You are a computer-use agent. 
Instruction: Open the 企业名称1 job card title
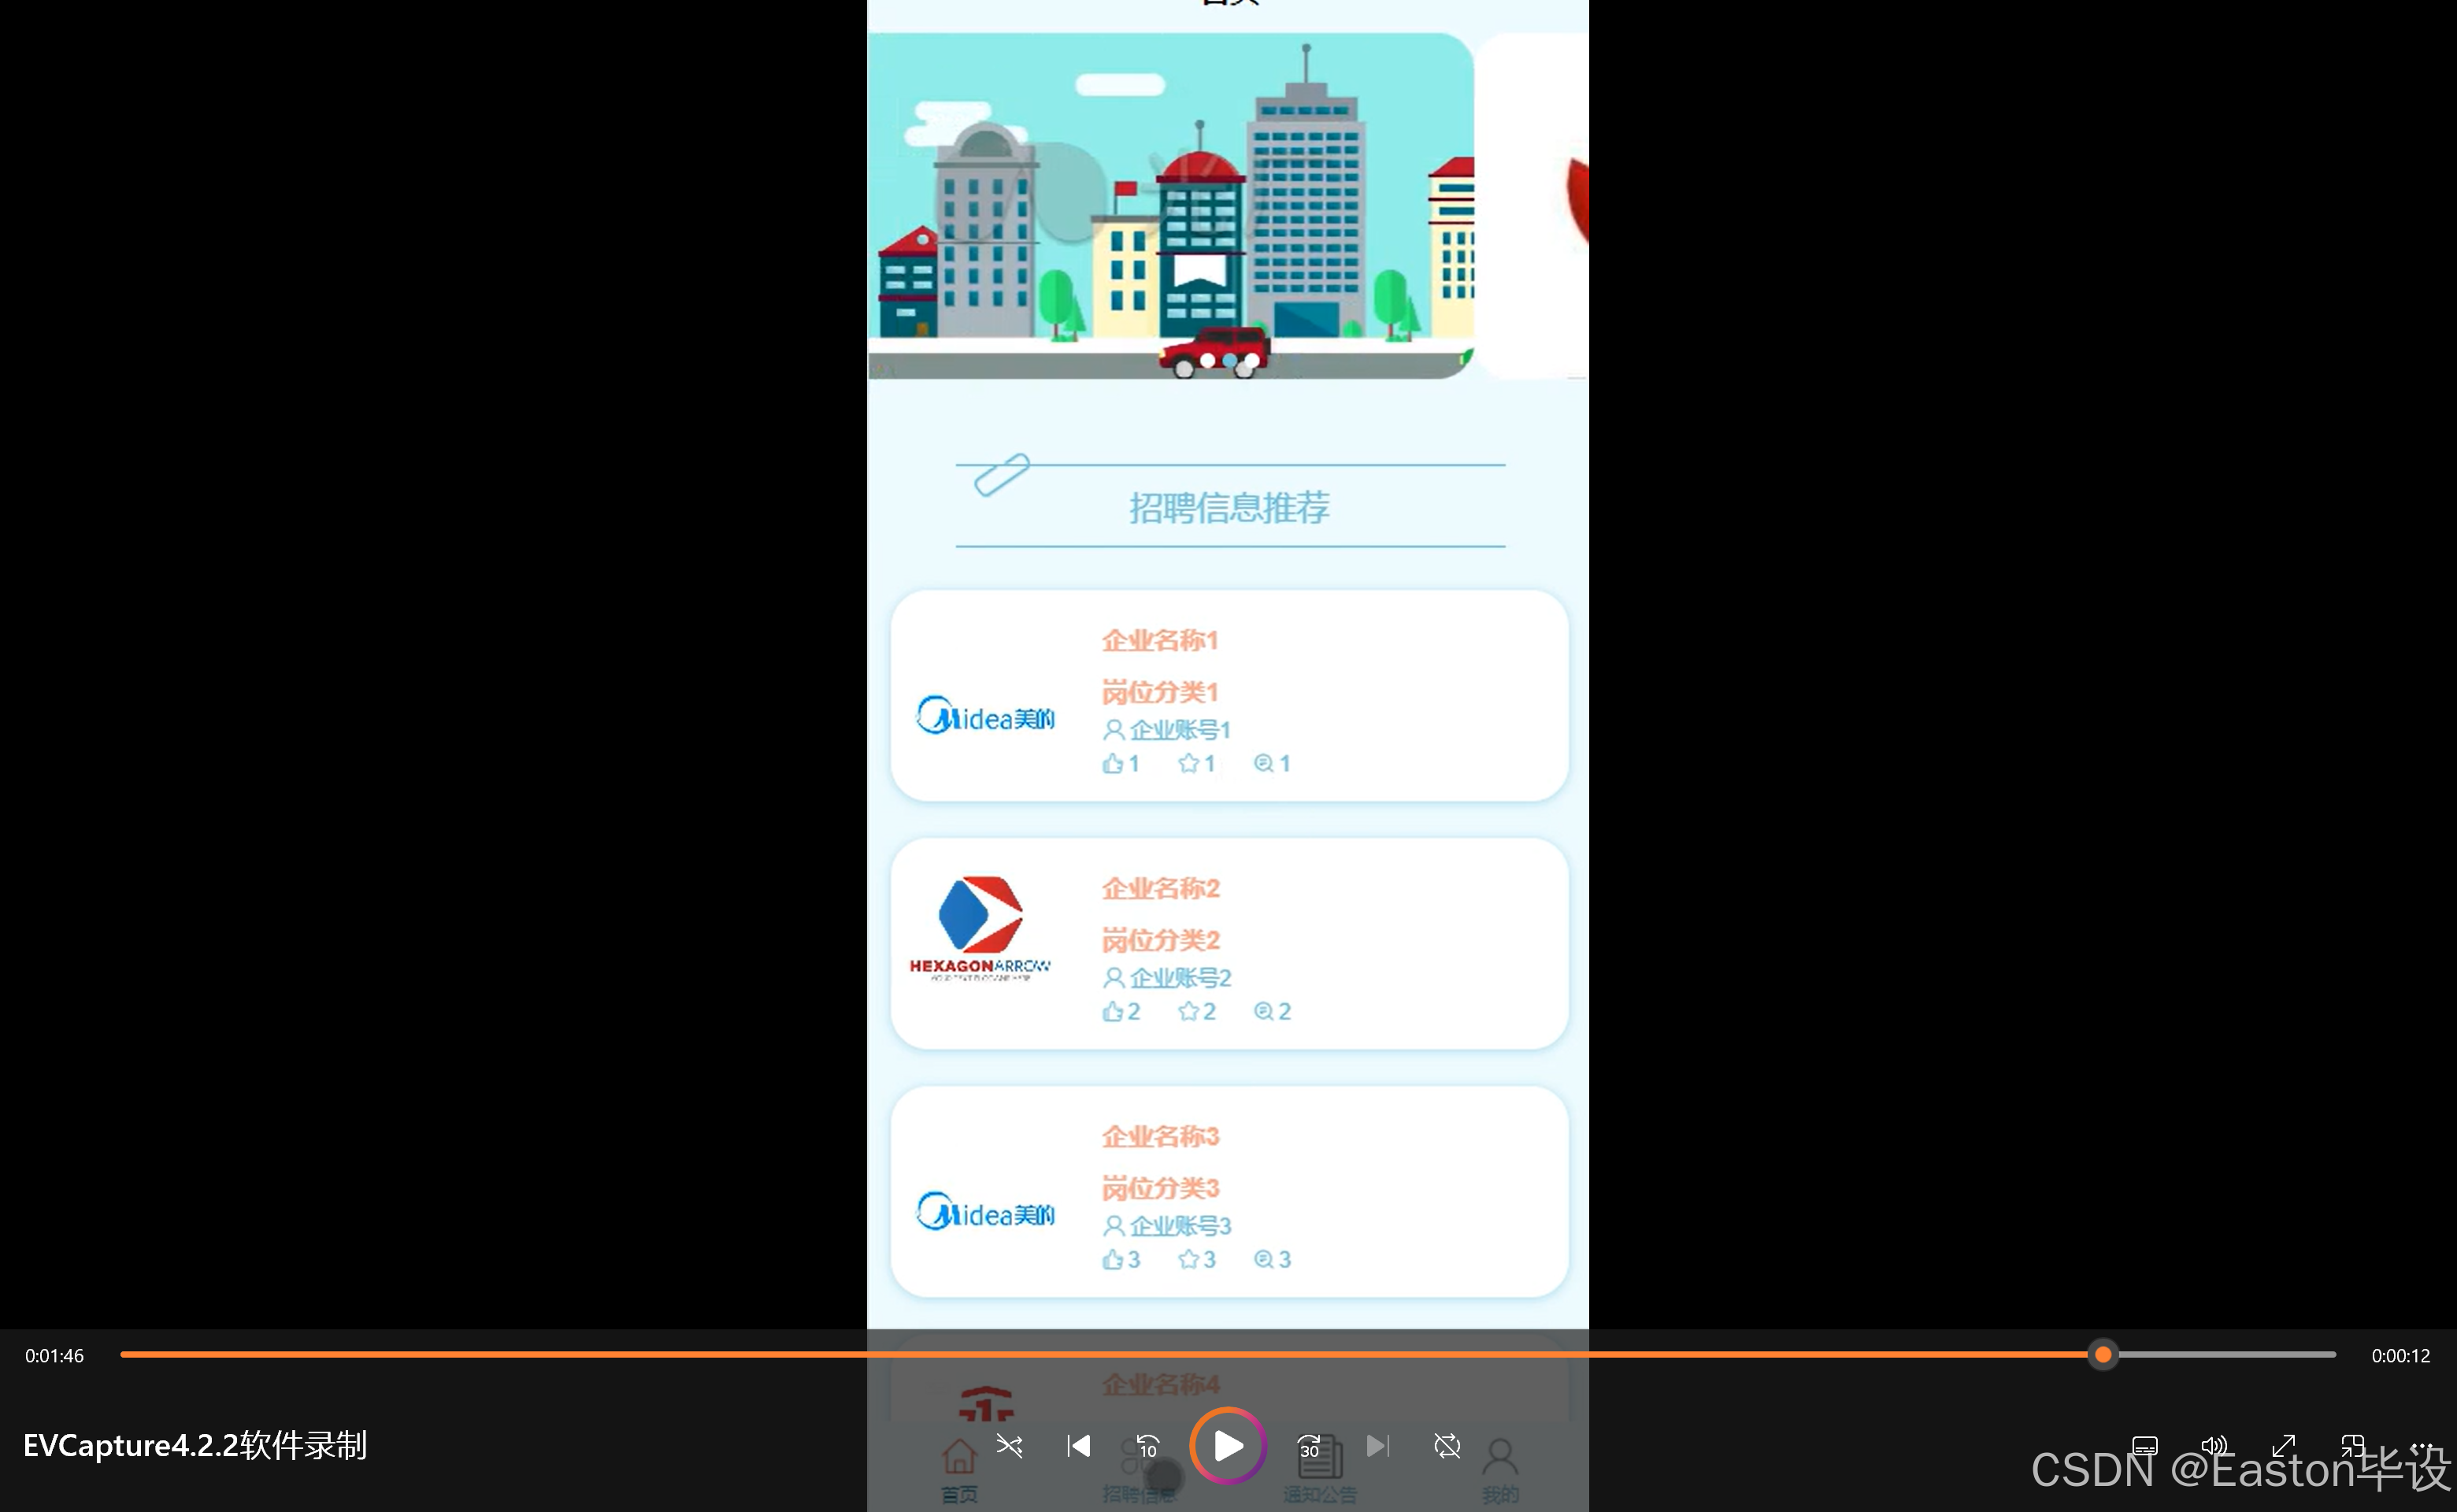click(x=1160, y=640)
